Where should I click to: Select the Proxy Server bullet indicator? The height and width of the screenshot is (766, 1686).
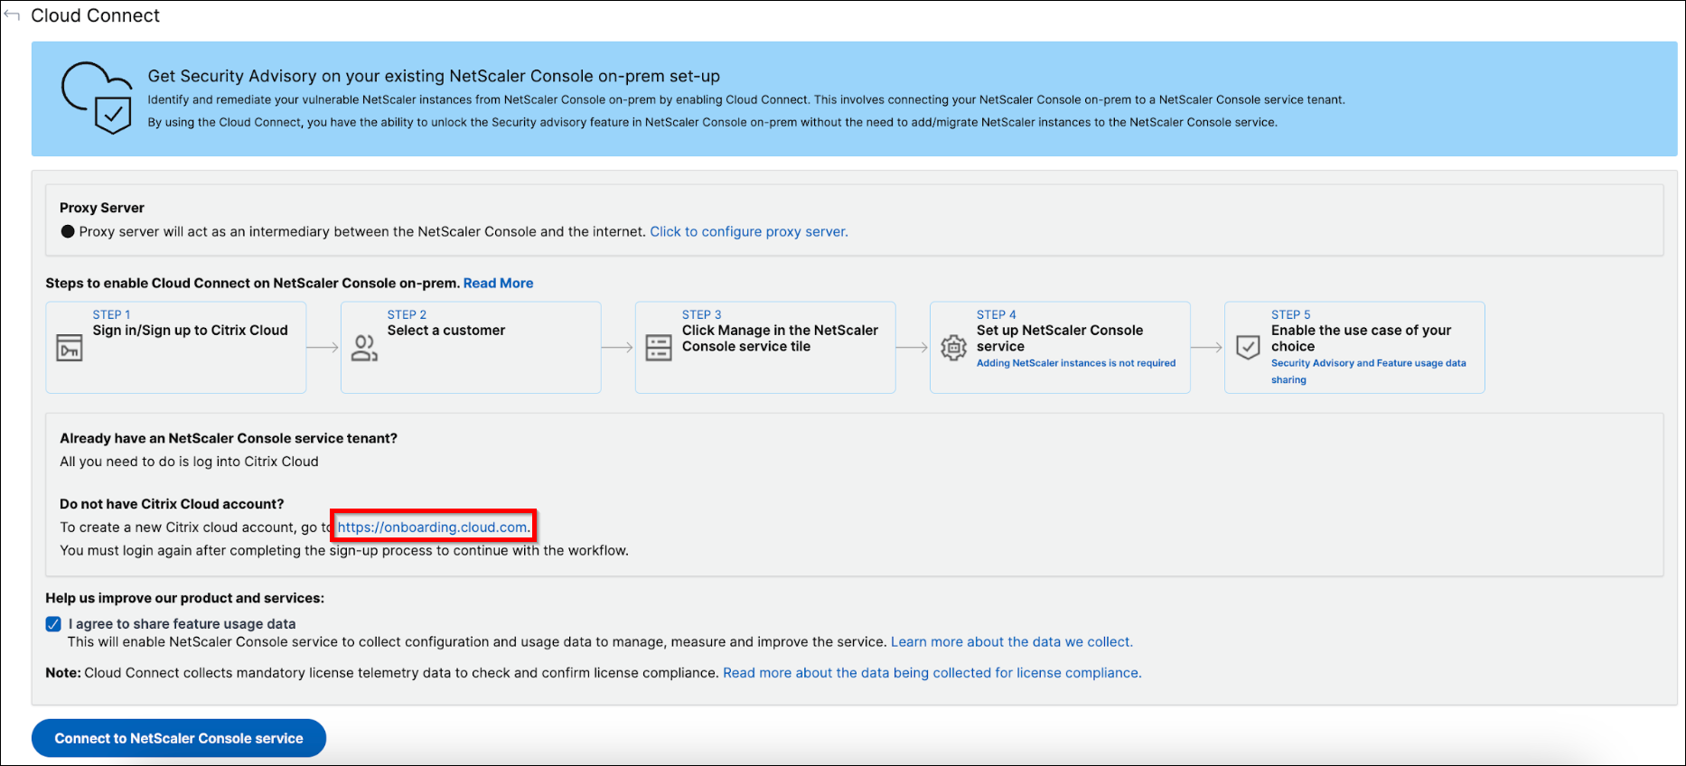click(68, 231)
